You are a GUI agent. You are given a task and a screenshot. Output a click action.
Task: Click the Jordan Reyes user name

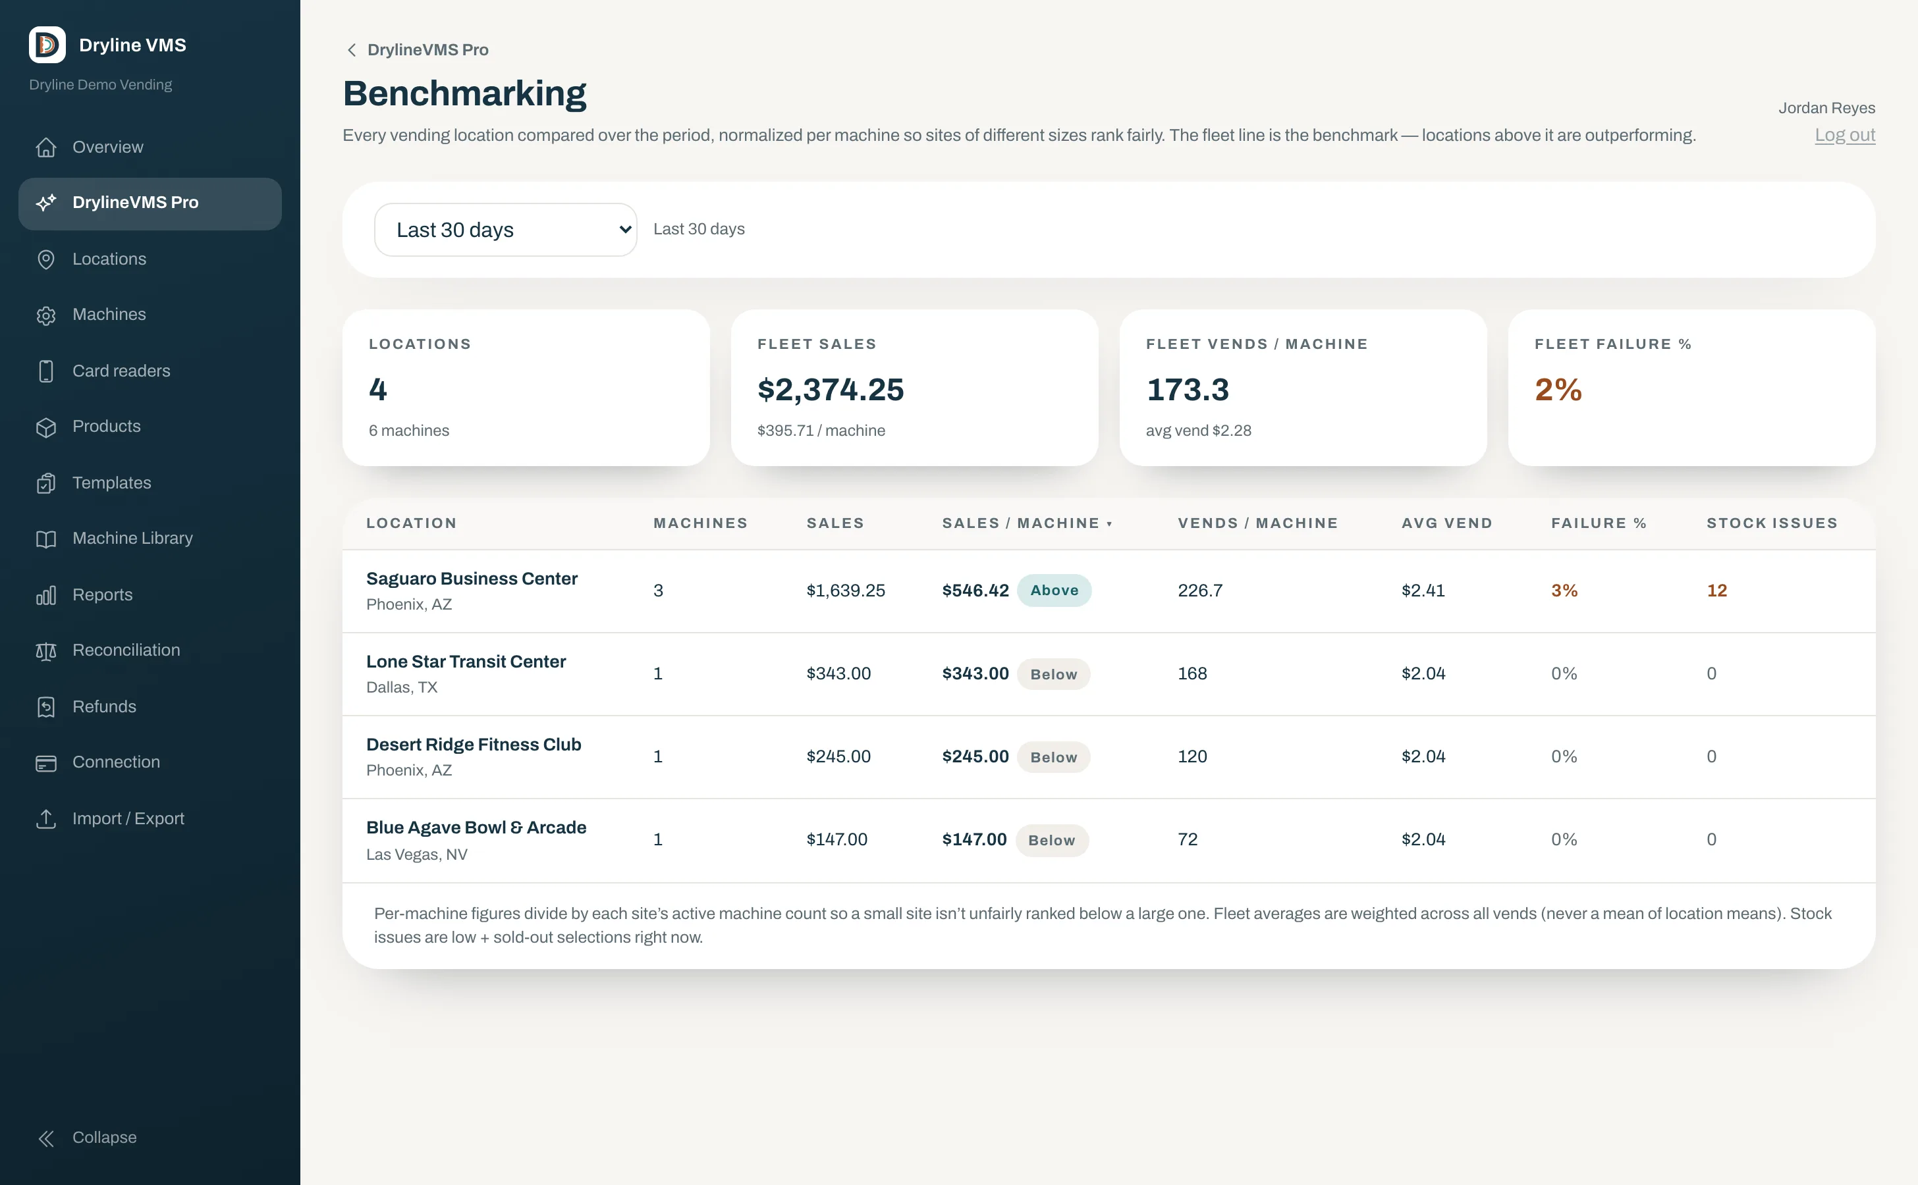coord(1826,108)
